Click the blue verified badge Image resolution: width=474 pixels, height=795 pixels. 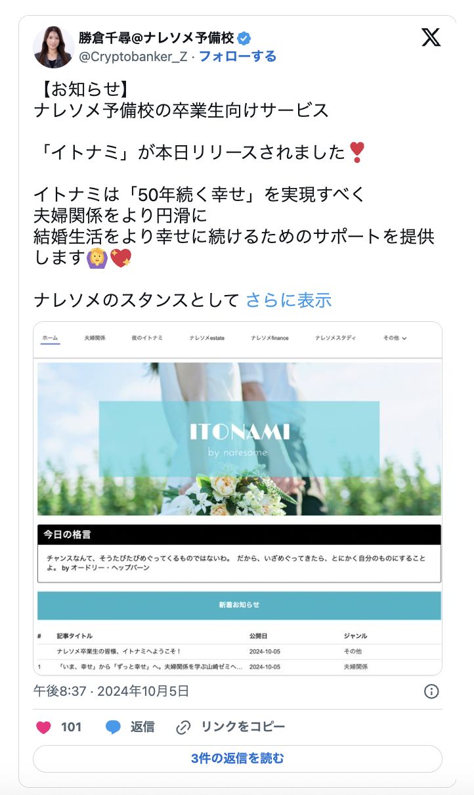[x=244, y=37]
